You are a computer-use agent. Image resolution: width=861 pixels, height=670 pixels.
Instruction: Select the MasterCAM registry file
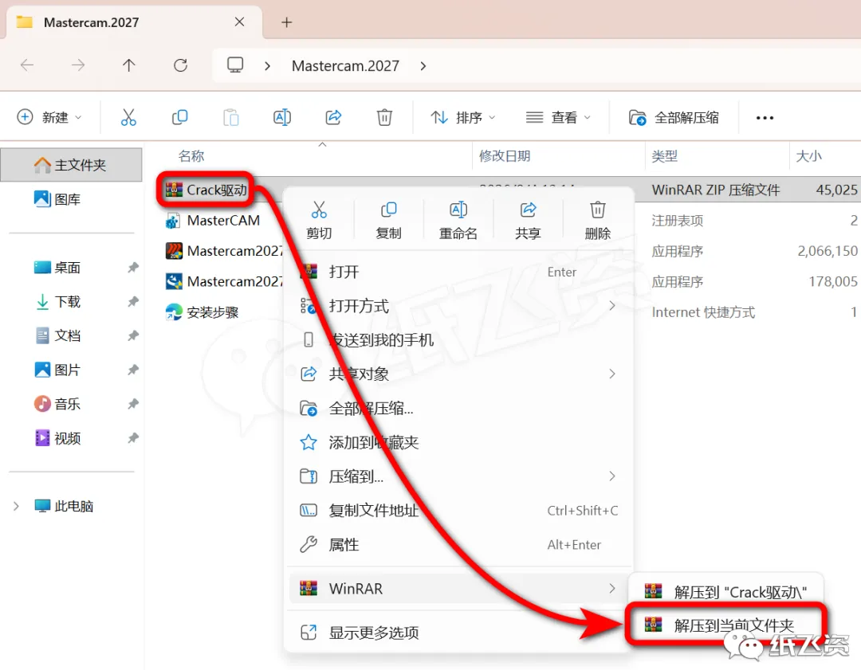213,221
